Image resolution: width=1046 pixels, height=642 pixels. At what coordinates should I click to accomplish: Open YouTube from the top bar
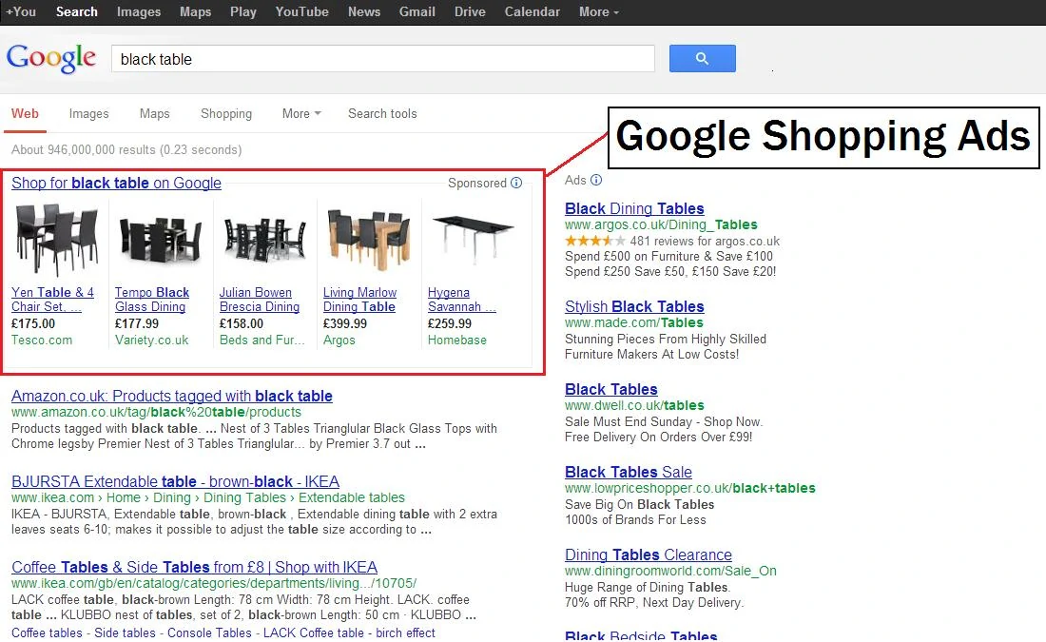point(301,11)
